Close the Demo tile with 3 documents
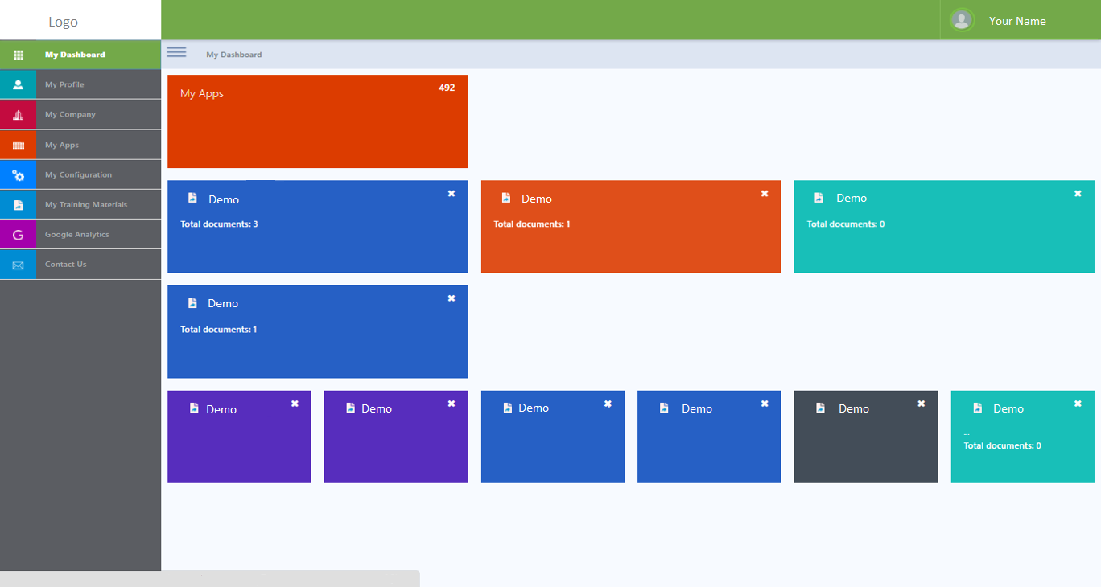The width and height of the screenshot is (1101, 587). pos(452,194)
